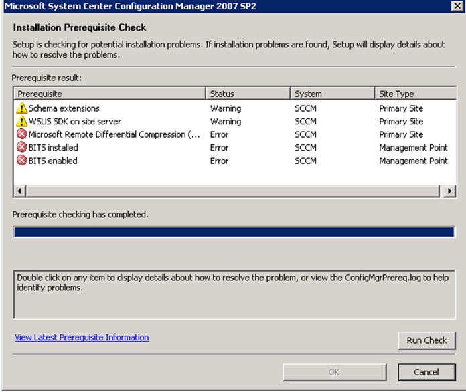
Task: Select the BITS installed row
Action: [235, 148]
